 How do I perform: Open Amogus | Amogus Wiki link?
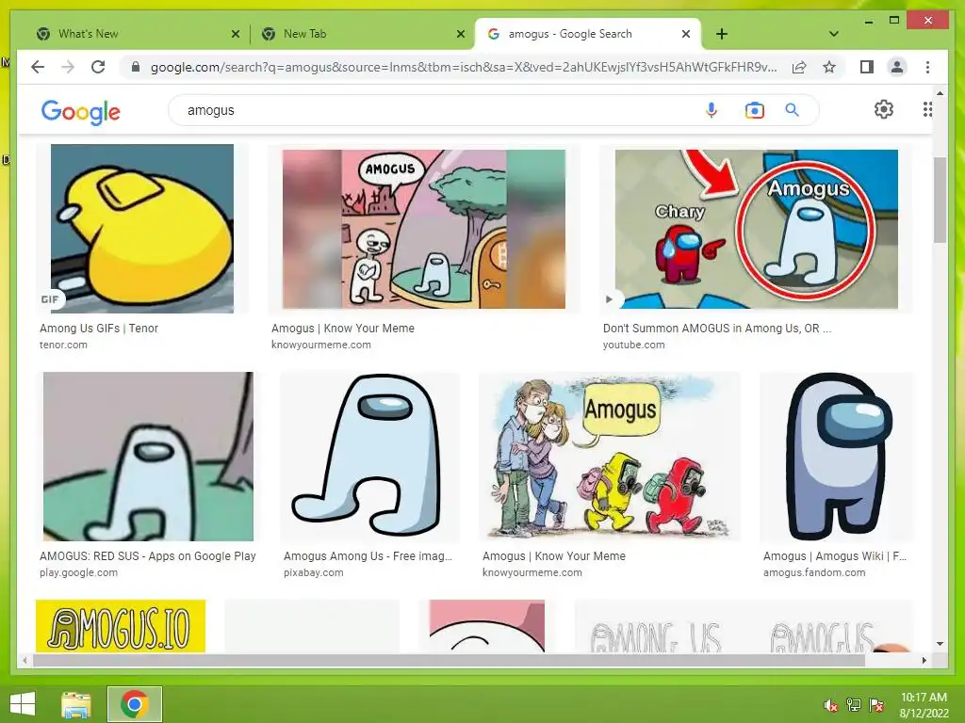click(x=835, y=555)
